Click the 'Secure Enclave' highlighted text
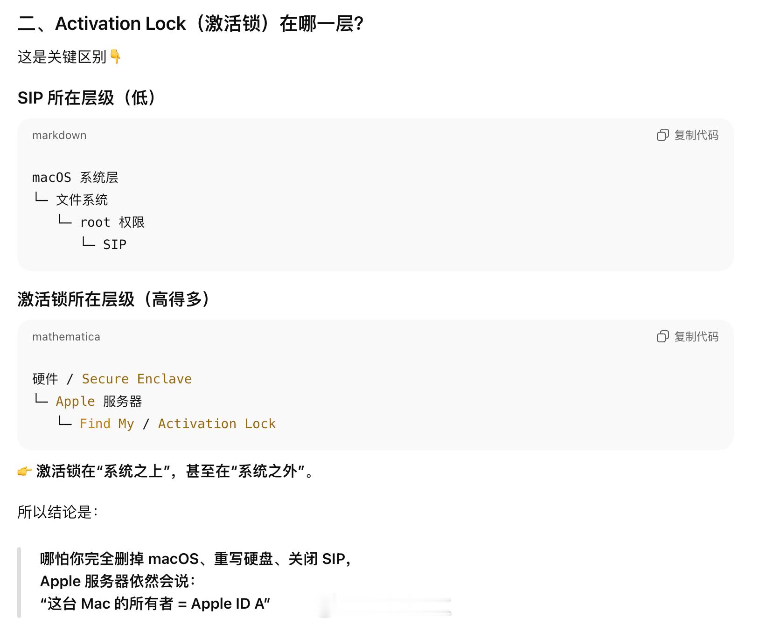 (137, 379)
